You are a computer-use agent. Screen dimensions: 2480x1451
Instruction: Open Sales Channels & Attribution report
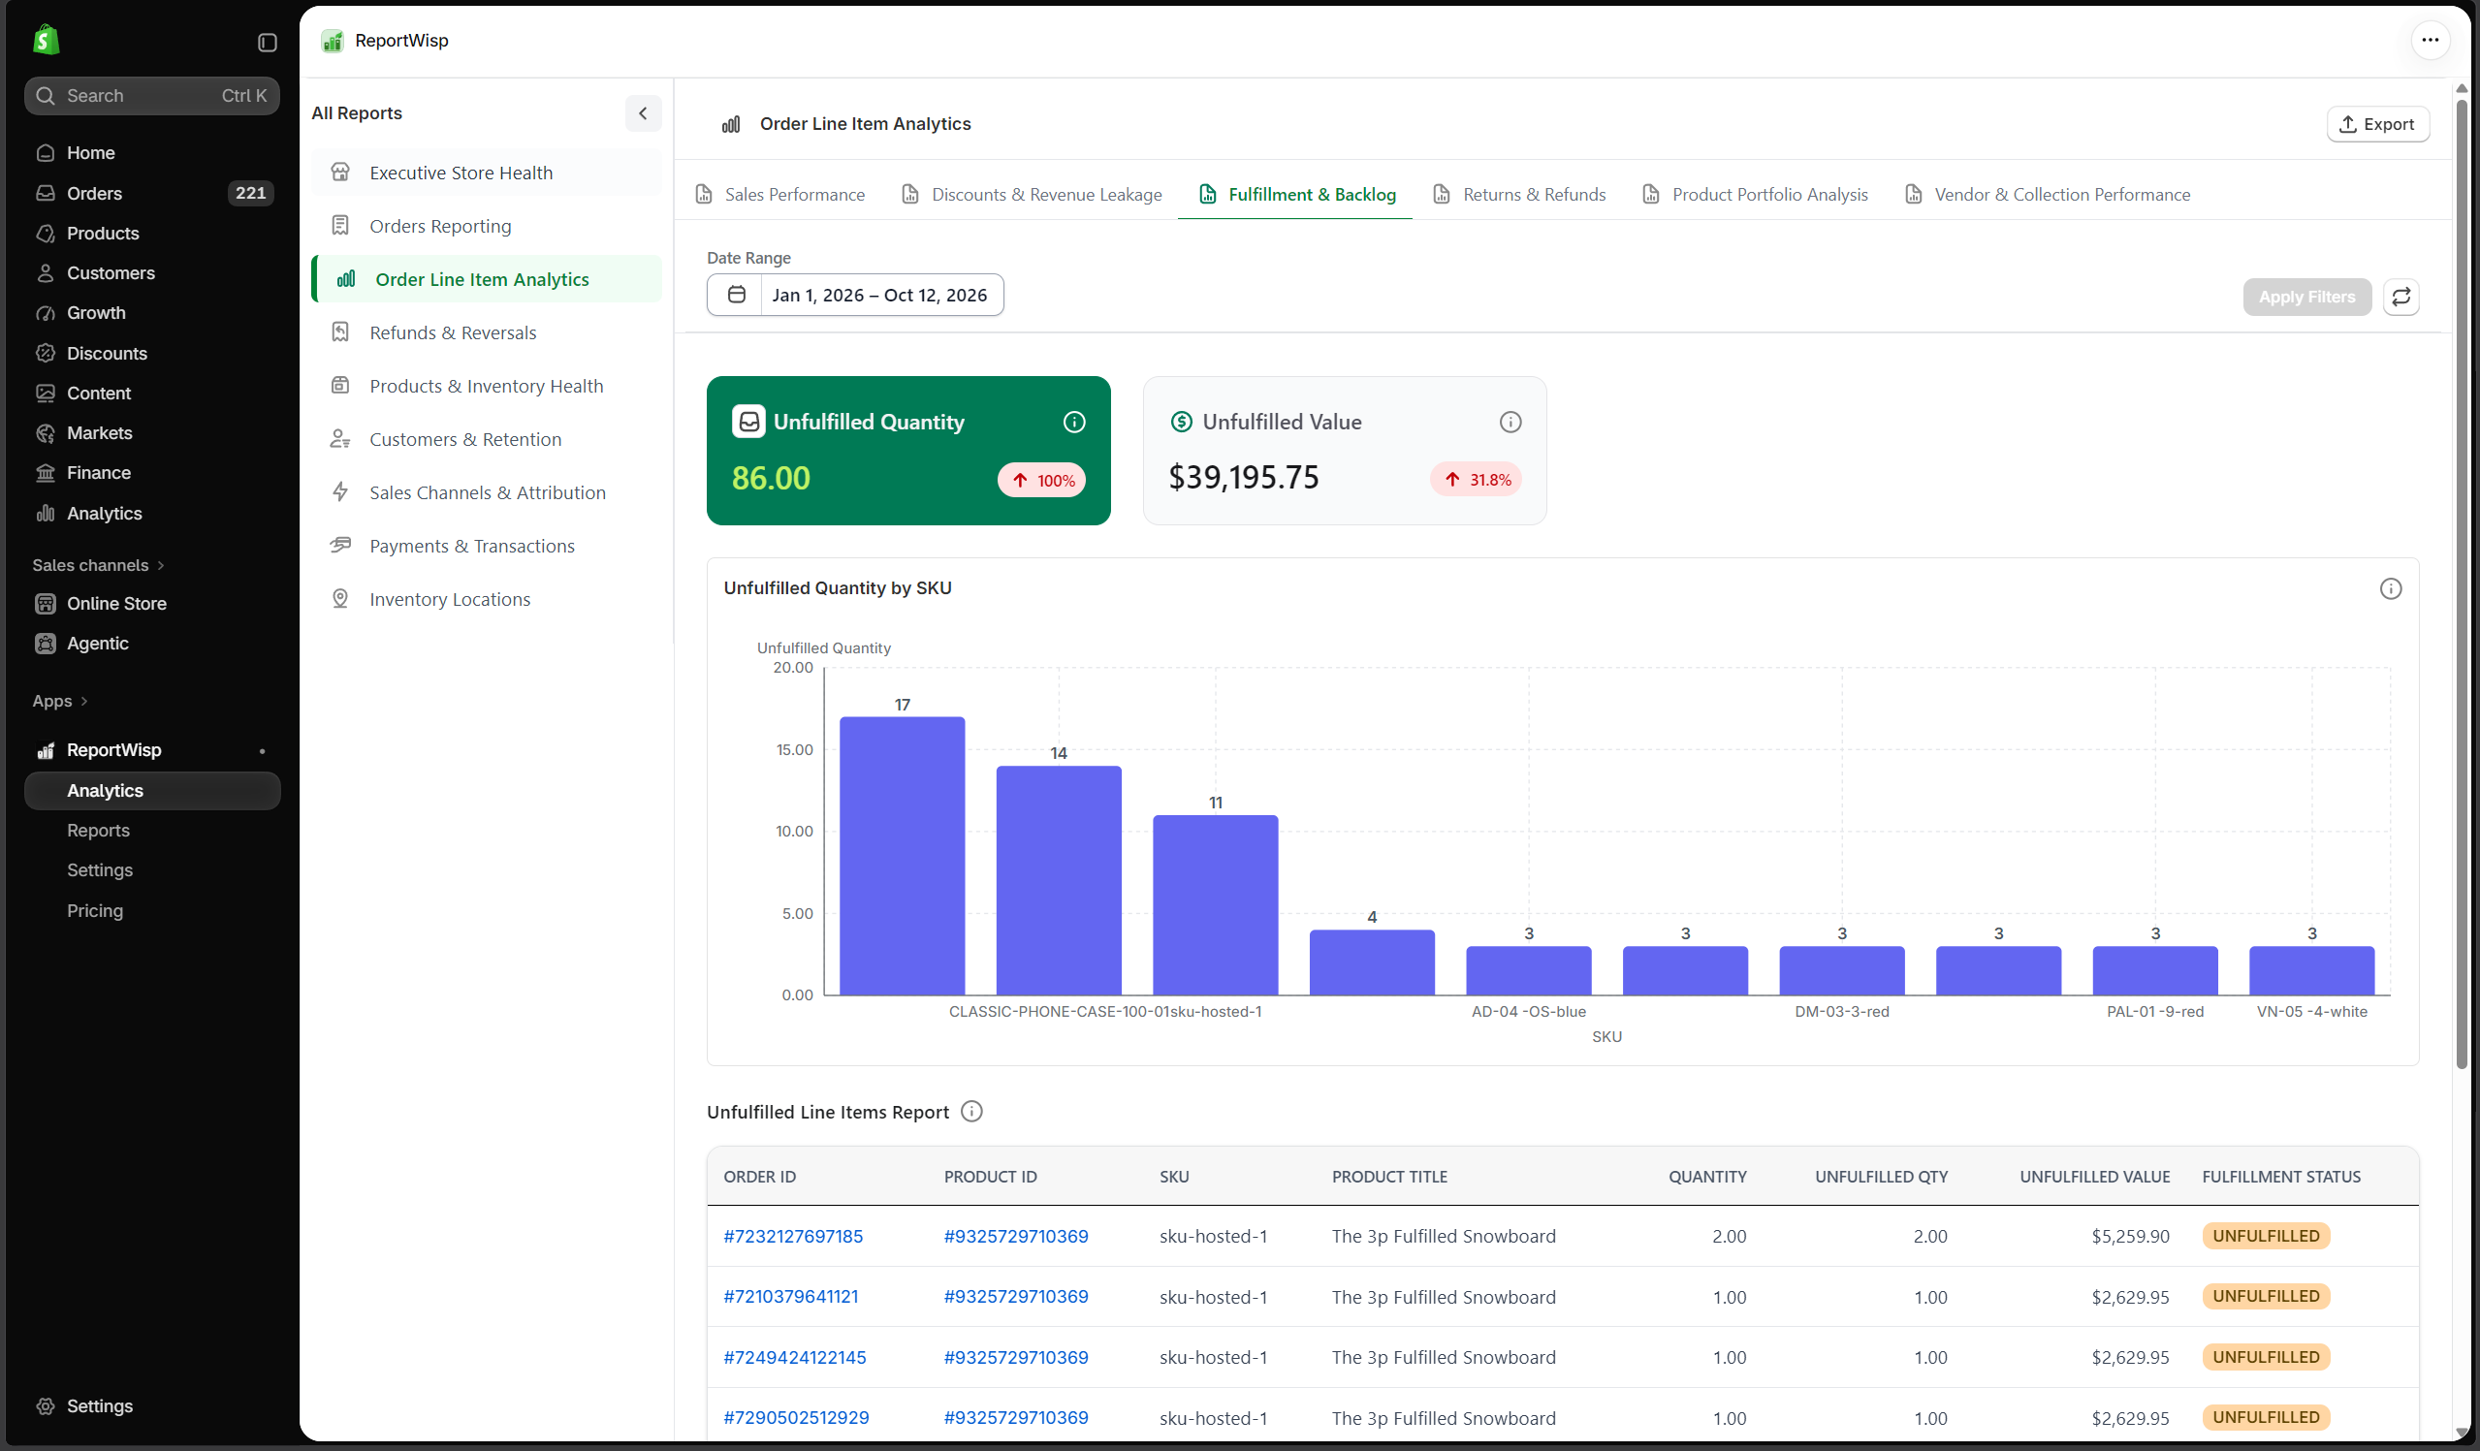point(487,491)
